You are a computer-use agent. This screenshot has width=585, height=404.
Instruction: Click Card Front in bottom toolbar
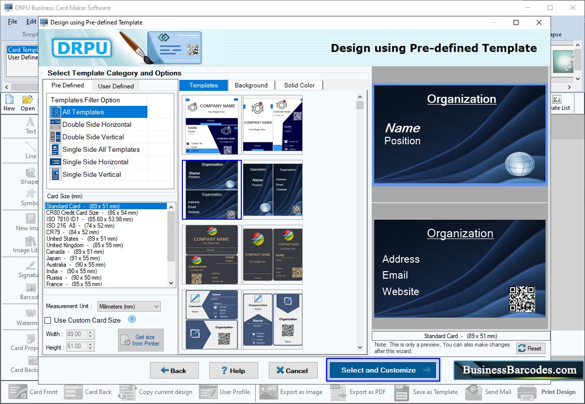[33, 392]
